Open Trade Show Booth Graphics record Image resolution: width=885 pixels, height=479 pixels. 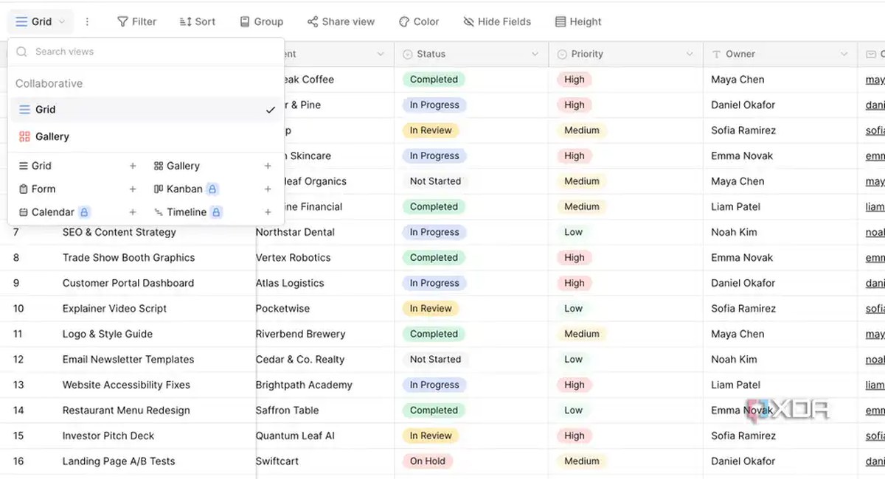click(128, 258)
